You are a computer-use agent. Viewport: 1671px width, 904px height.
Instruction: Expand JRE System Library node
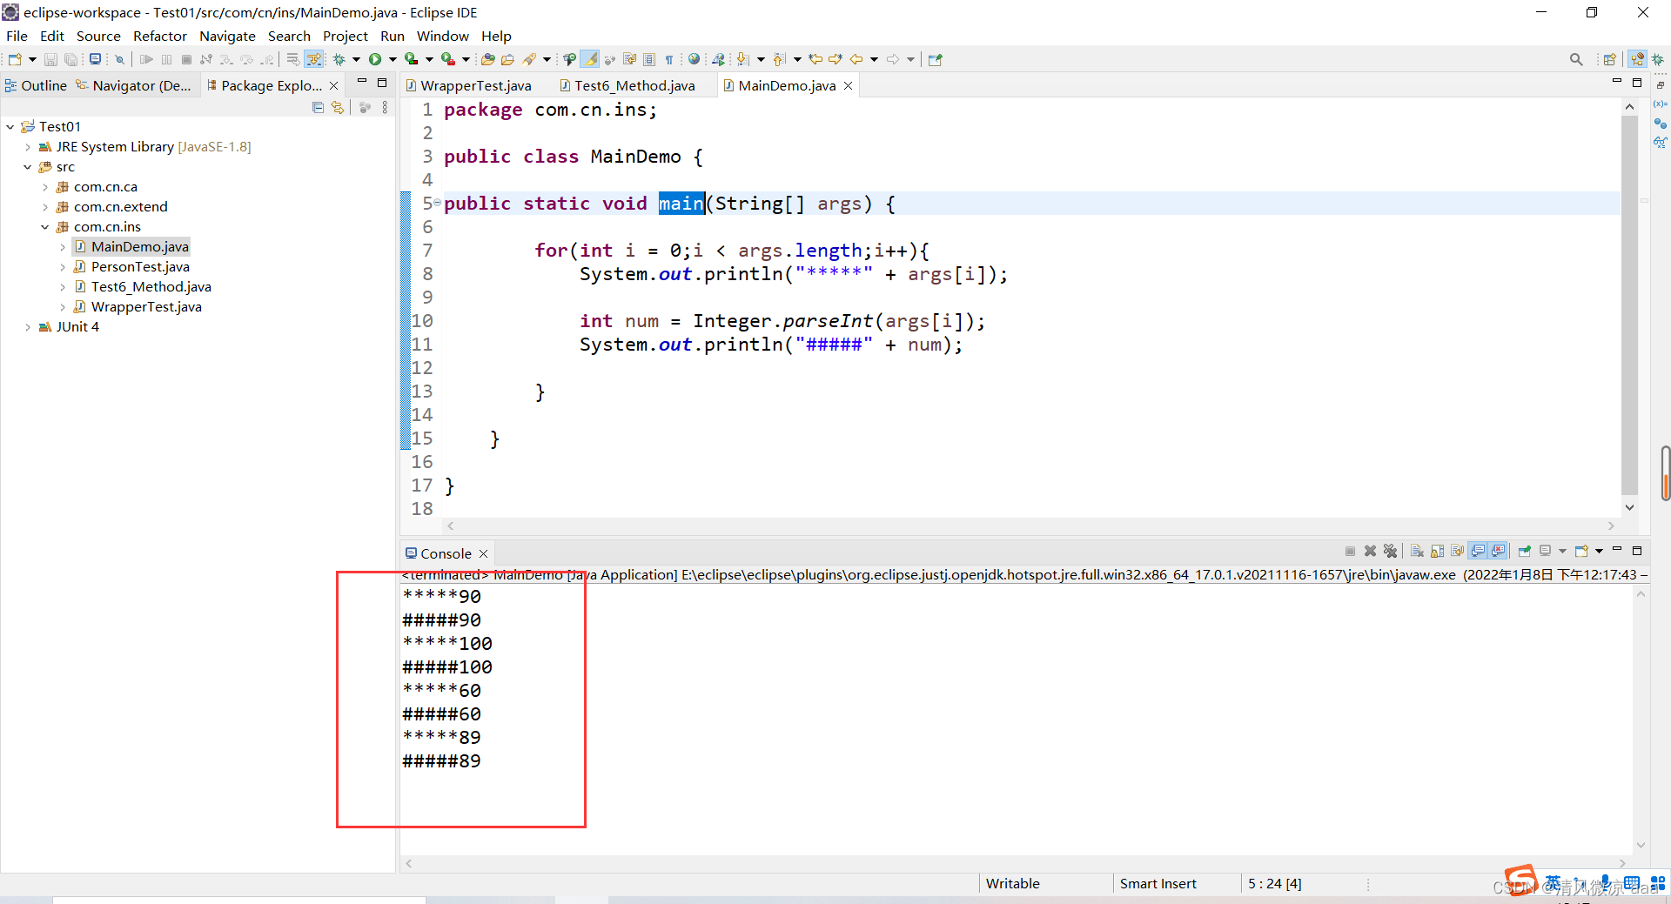click(28, 147)
